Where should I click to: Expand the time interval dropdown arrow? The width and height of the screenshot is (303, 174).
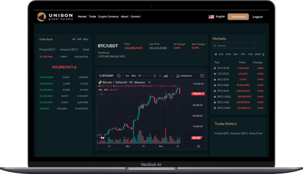coord(148,76)
